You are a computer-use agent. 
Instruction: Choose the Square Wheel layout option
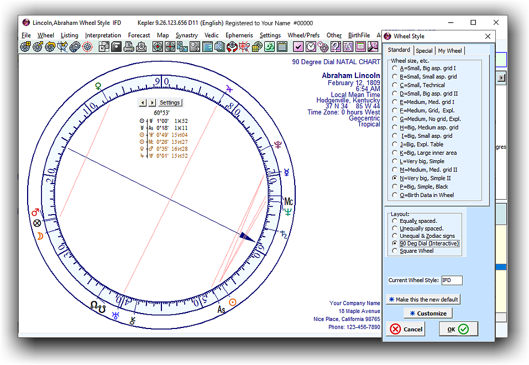(394, 251)
